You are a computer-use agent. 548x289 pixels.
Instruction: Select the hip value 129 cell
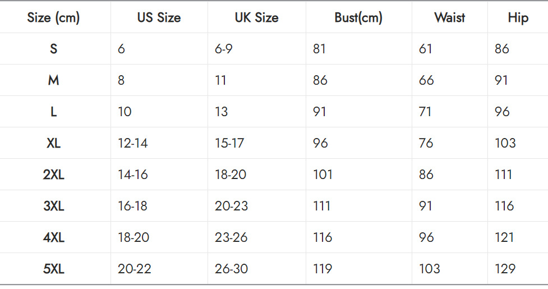[505, 269]
